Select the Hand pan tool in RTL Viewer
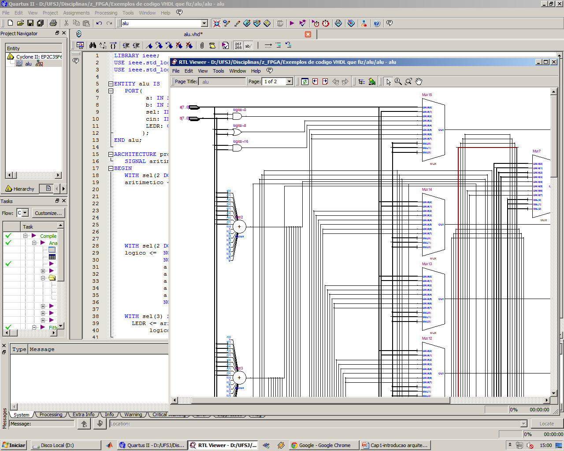This screenshot has width=564, height=451. click(x=419, y=81)
